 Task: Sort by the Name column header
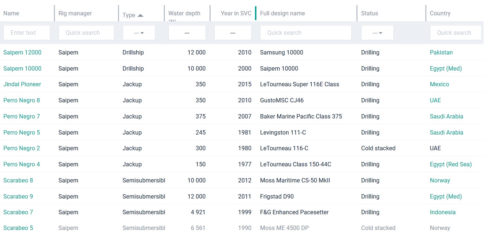11,14
